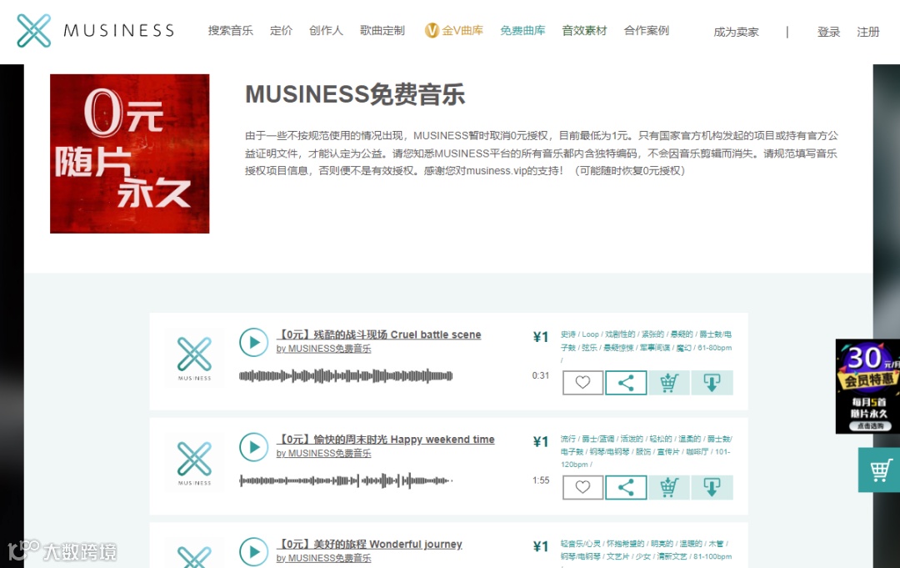Click the MUSINESS免费音乐 page heading

355,94
